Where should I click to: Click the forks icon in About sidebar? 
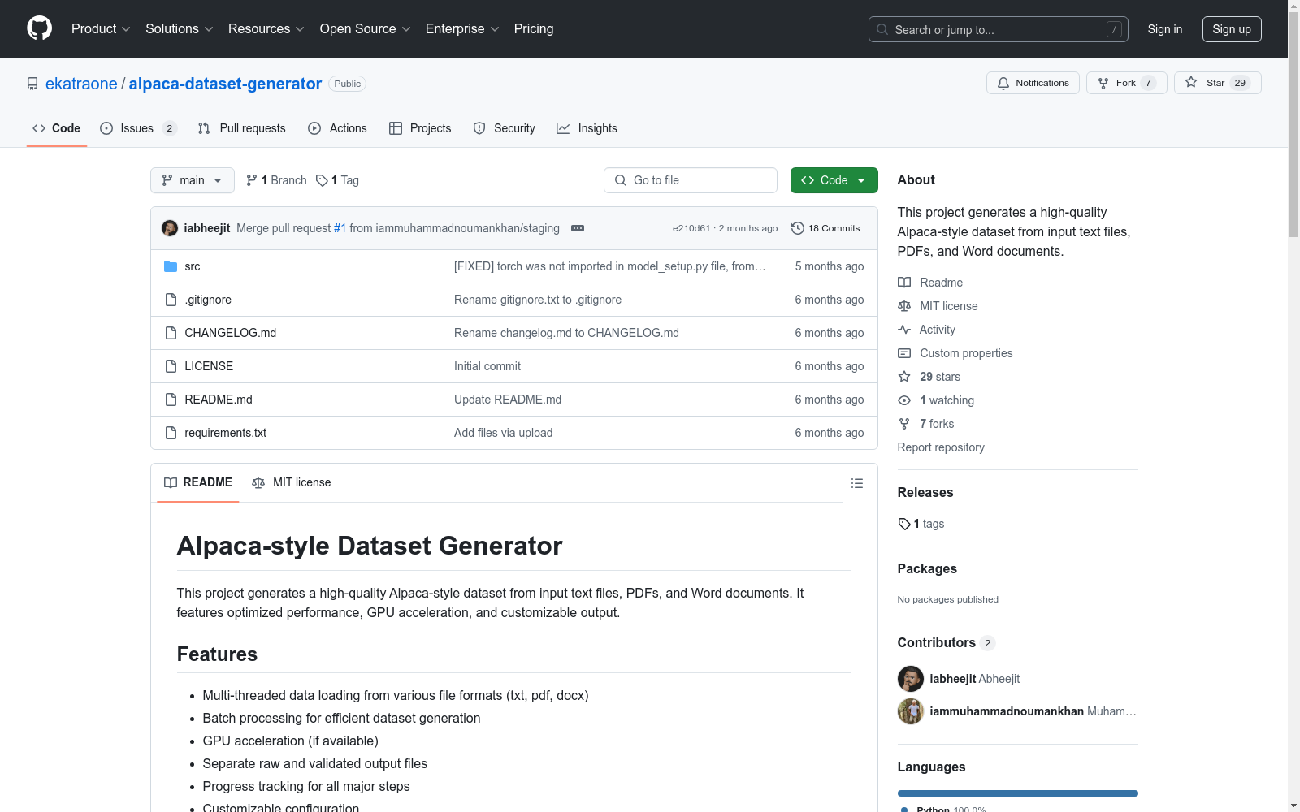(904, 424)
